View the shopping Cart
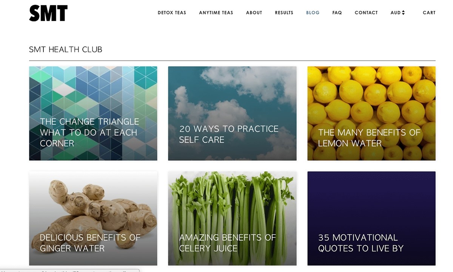This screenshot has width=453, height=272. point(429,12)
